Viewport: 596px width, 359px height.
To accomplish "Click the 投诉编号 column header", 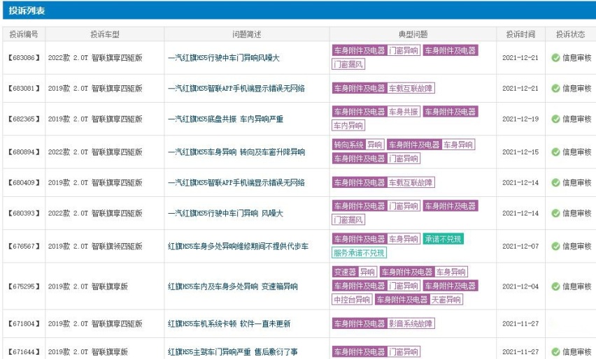I will [24, 34].
